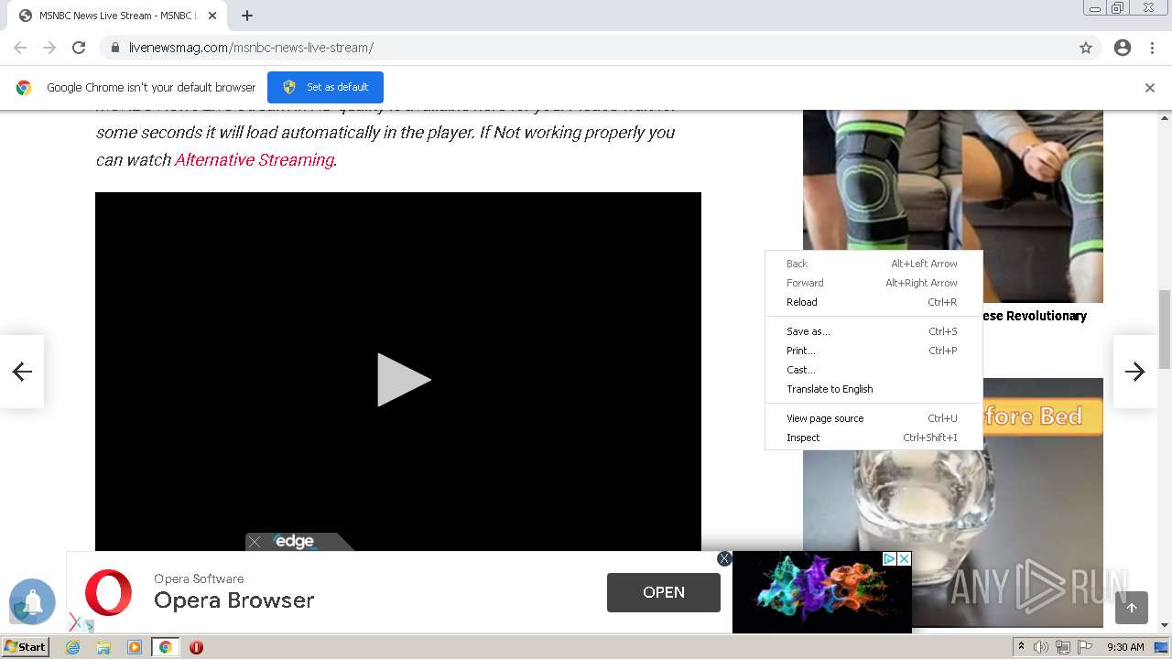1172x659 pixels.
Task: Go back with the browser Back arrow
Action: [20, 48]
